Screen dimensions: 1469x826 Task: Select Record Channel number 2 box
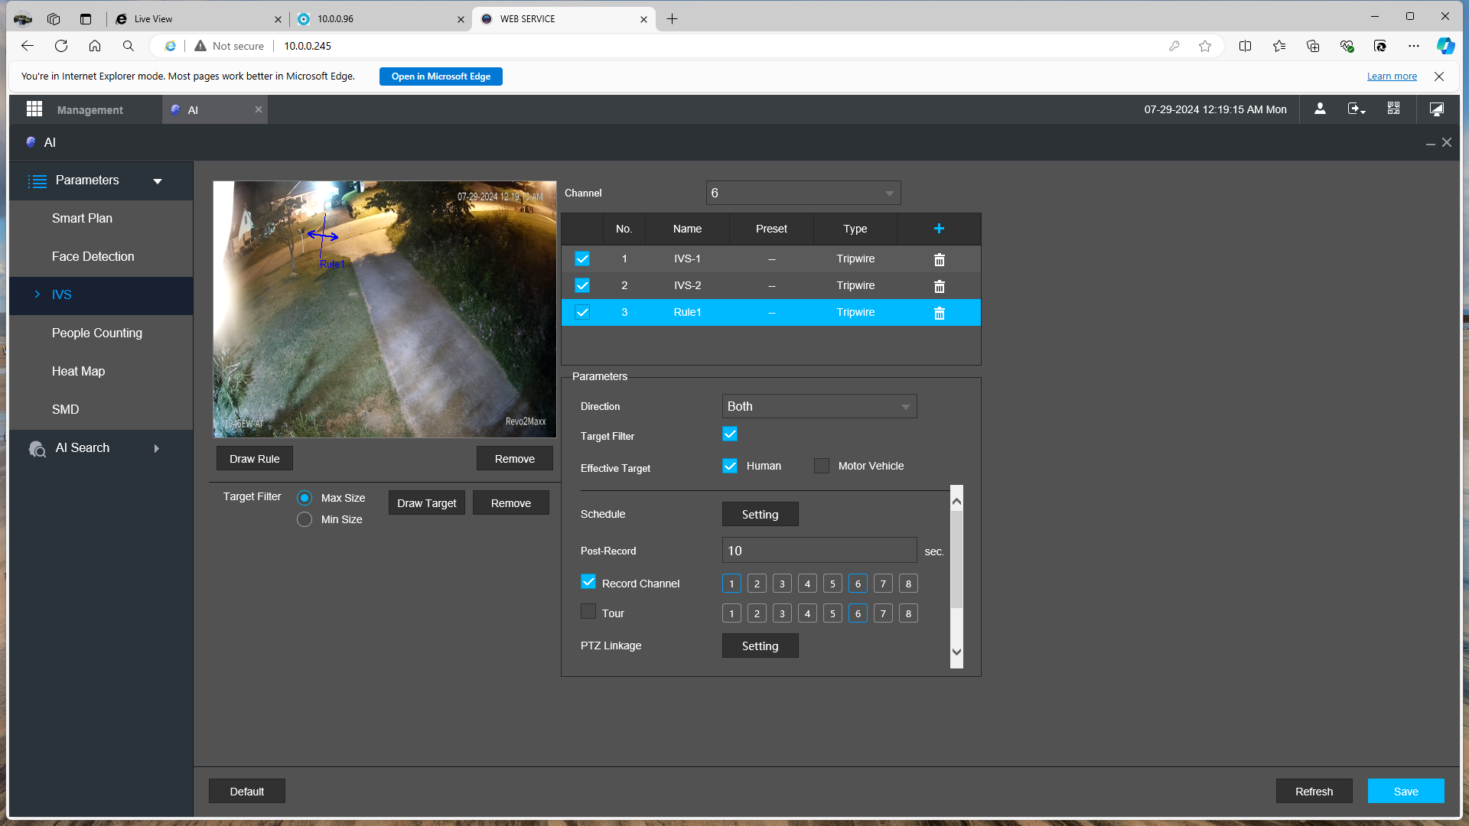pos(757,584)
